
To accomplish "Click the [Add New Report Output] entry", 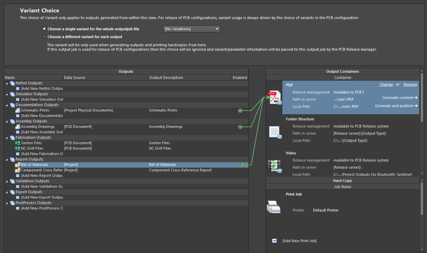I will pyautogui.click(x=42, y=176).
